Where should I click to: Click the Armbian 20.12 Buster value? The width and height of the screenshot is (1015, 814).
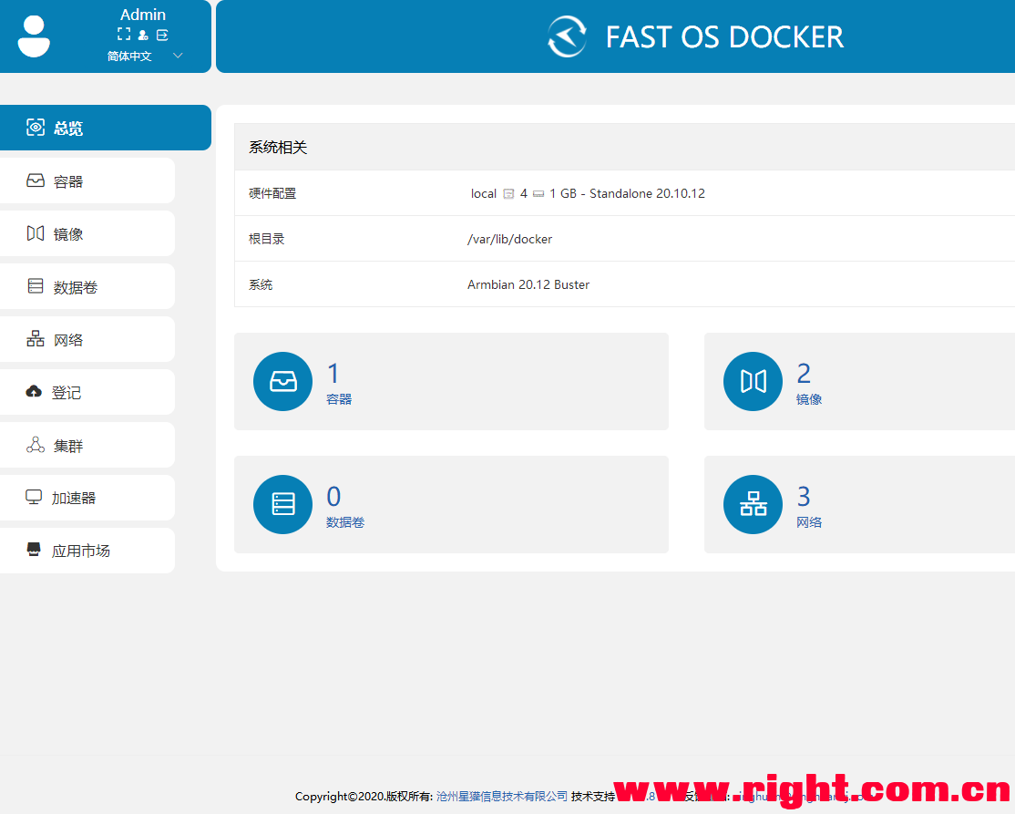click(x=528, y=285)
